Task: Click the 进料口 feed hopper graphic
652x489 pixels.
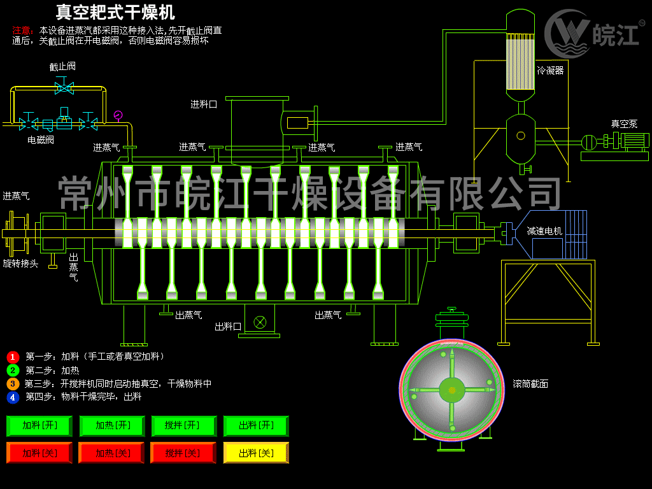Action: coord(257,131)
